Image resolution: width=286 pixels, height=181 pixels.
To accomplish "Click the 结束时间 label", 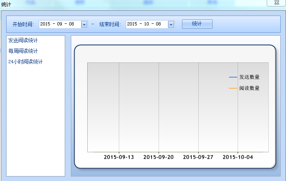I will [110, 24].
